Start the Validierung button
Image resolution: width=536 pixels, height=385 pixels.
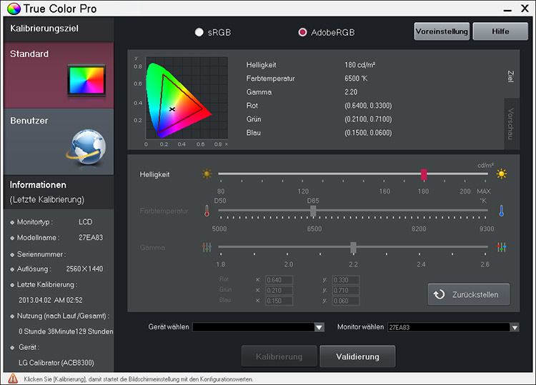coord(357,356)
